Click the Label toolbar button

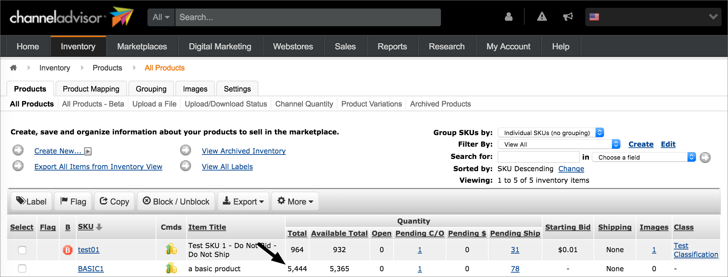click(x=31, y=201)
